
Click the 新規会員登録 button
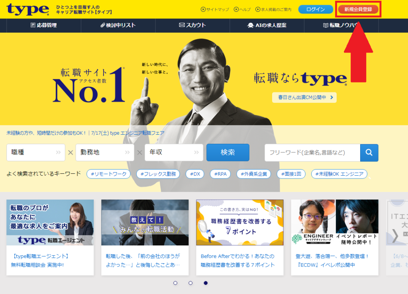358,10
